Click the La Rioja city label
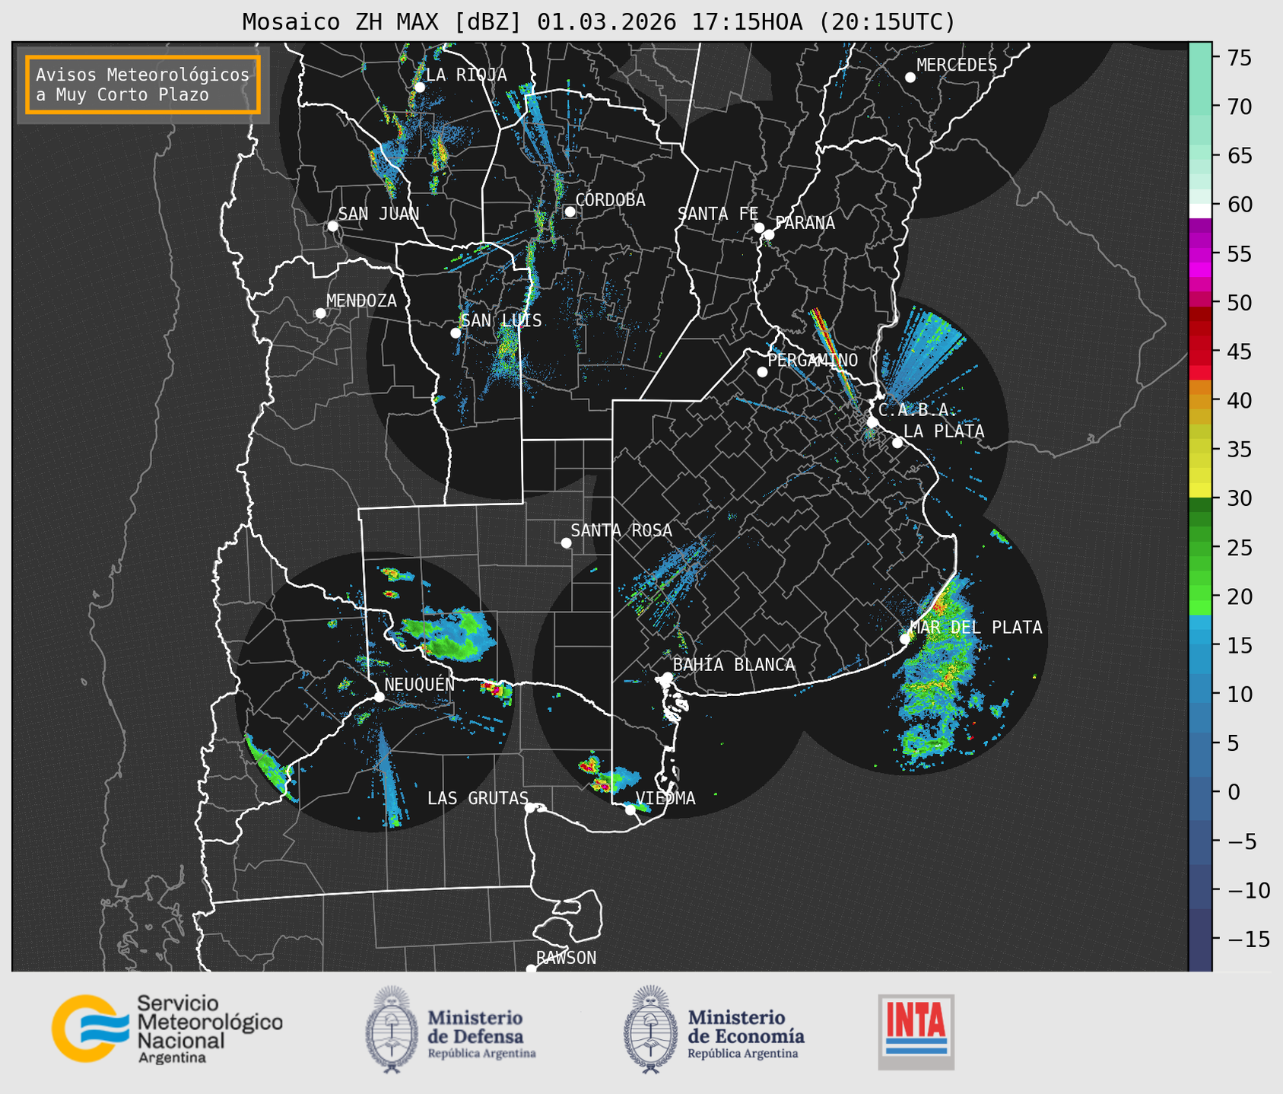 pyautogui.click(x=466, y=75)
